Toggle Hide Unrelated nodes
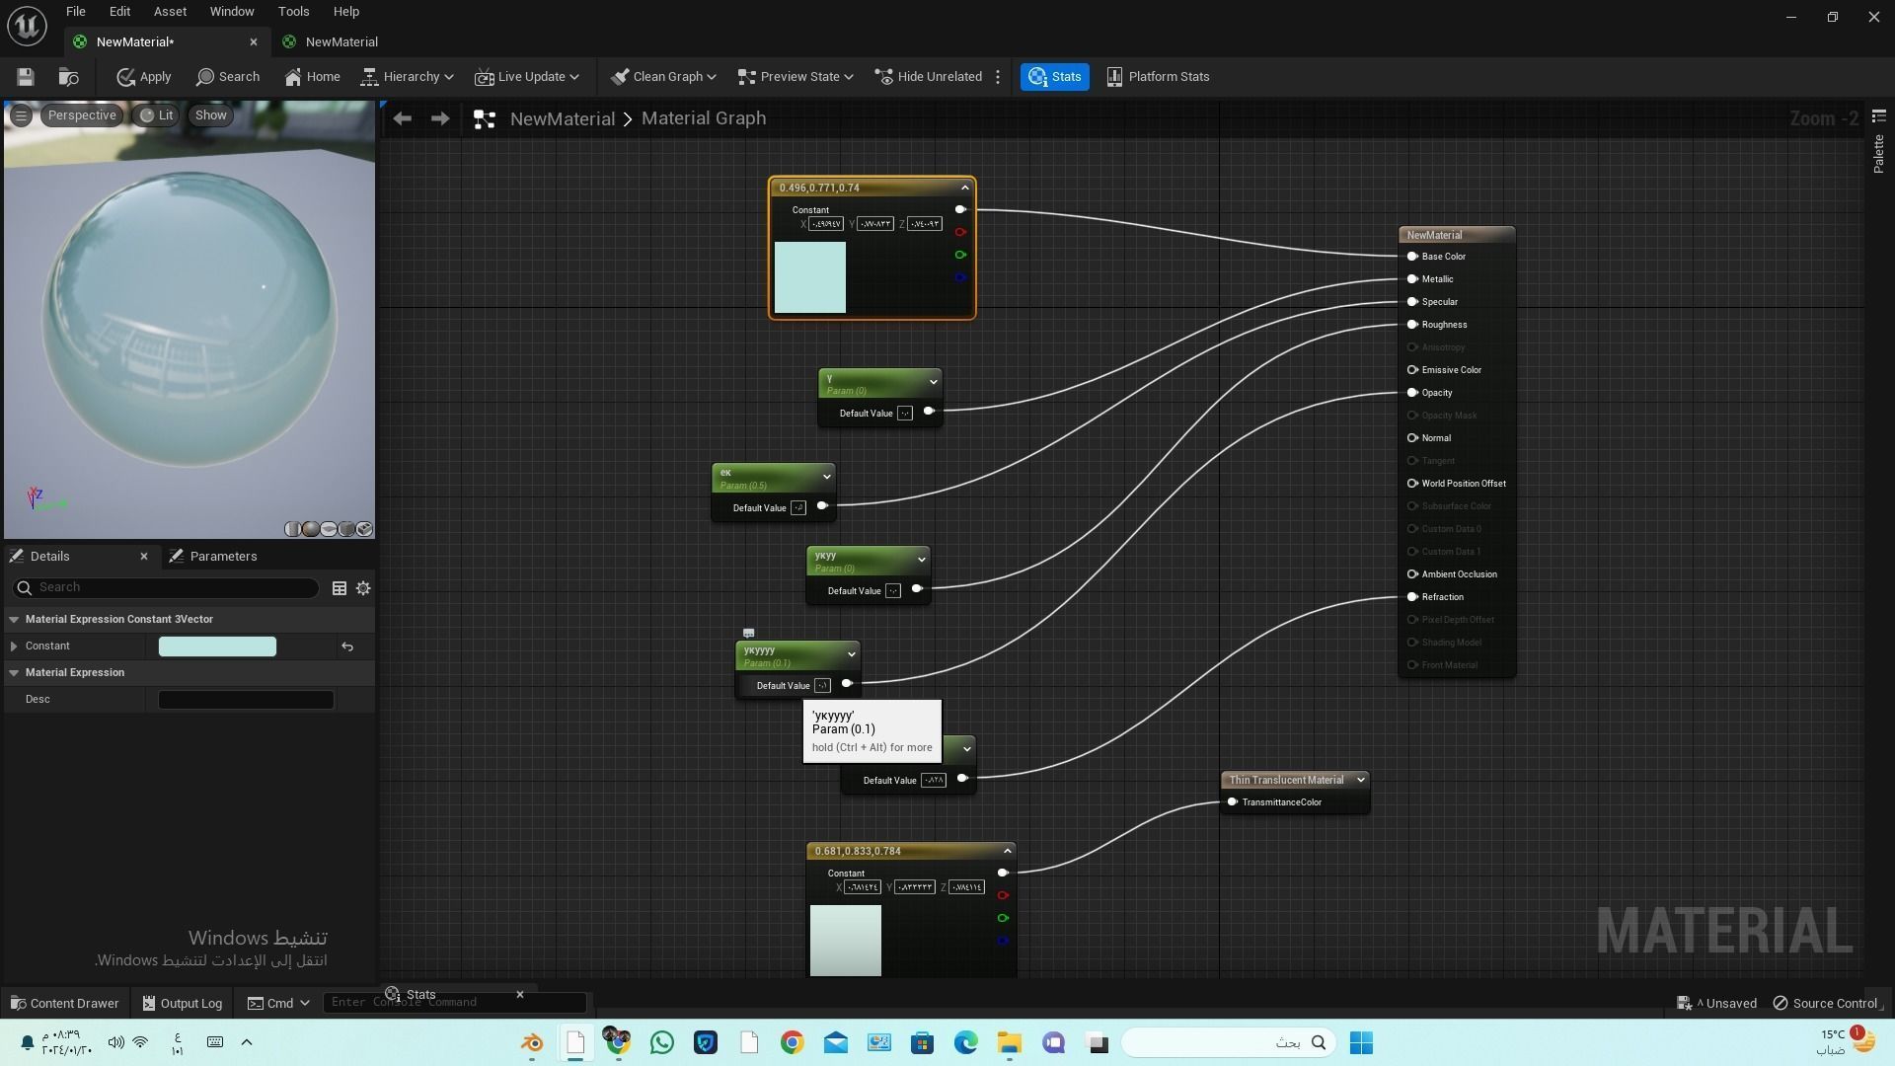 [929, 77]
